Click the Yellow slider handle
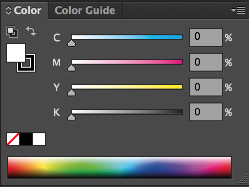The image size is (249, 187). [x=71, y=93]
